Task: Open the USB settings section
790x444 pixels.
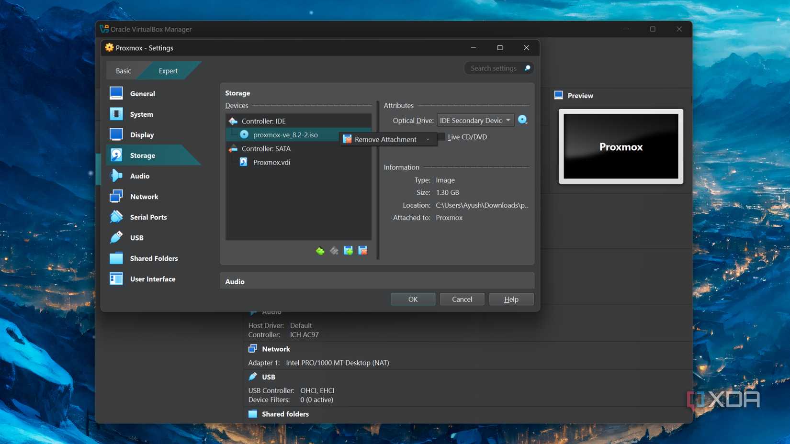Action: pyautogui.click(x=136, y=237)
